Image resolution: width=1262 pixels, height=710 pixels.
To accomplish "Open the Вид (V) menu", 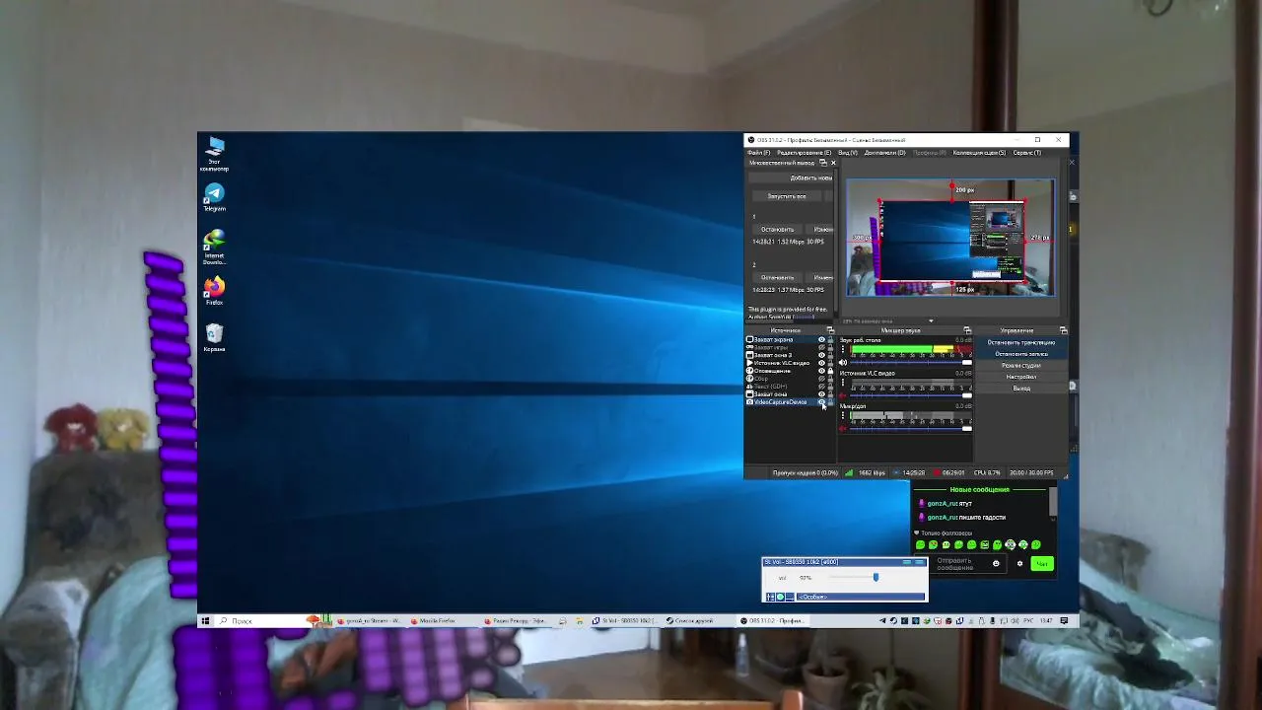I will click(848, 153).
